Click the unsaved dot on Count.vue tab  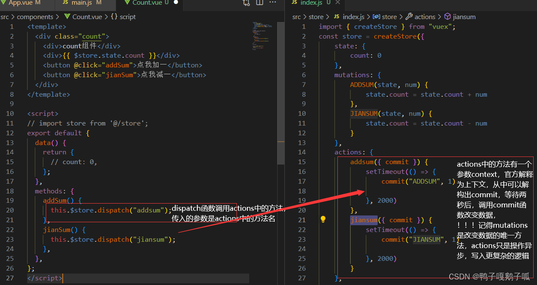coord(176,3)
